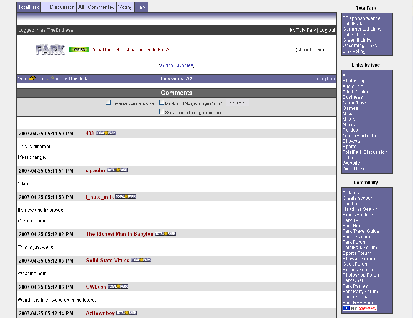Viewport: 413px width, 318px height.
Task: Click add to Favorites link
Action: pyautogui.click(x=177, y=65)
